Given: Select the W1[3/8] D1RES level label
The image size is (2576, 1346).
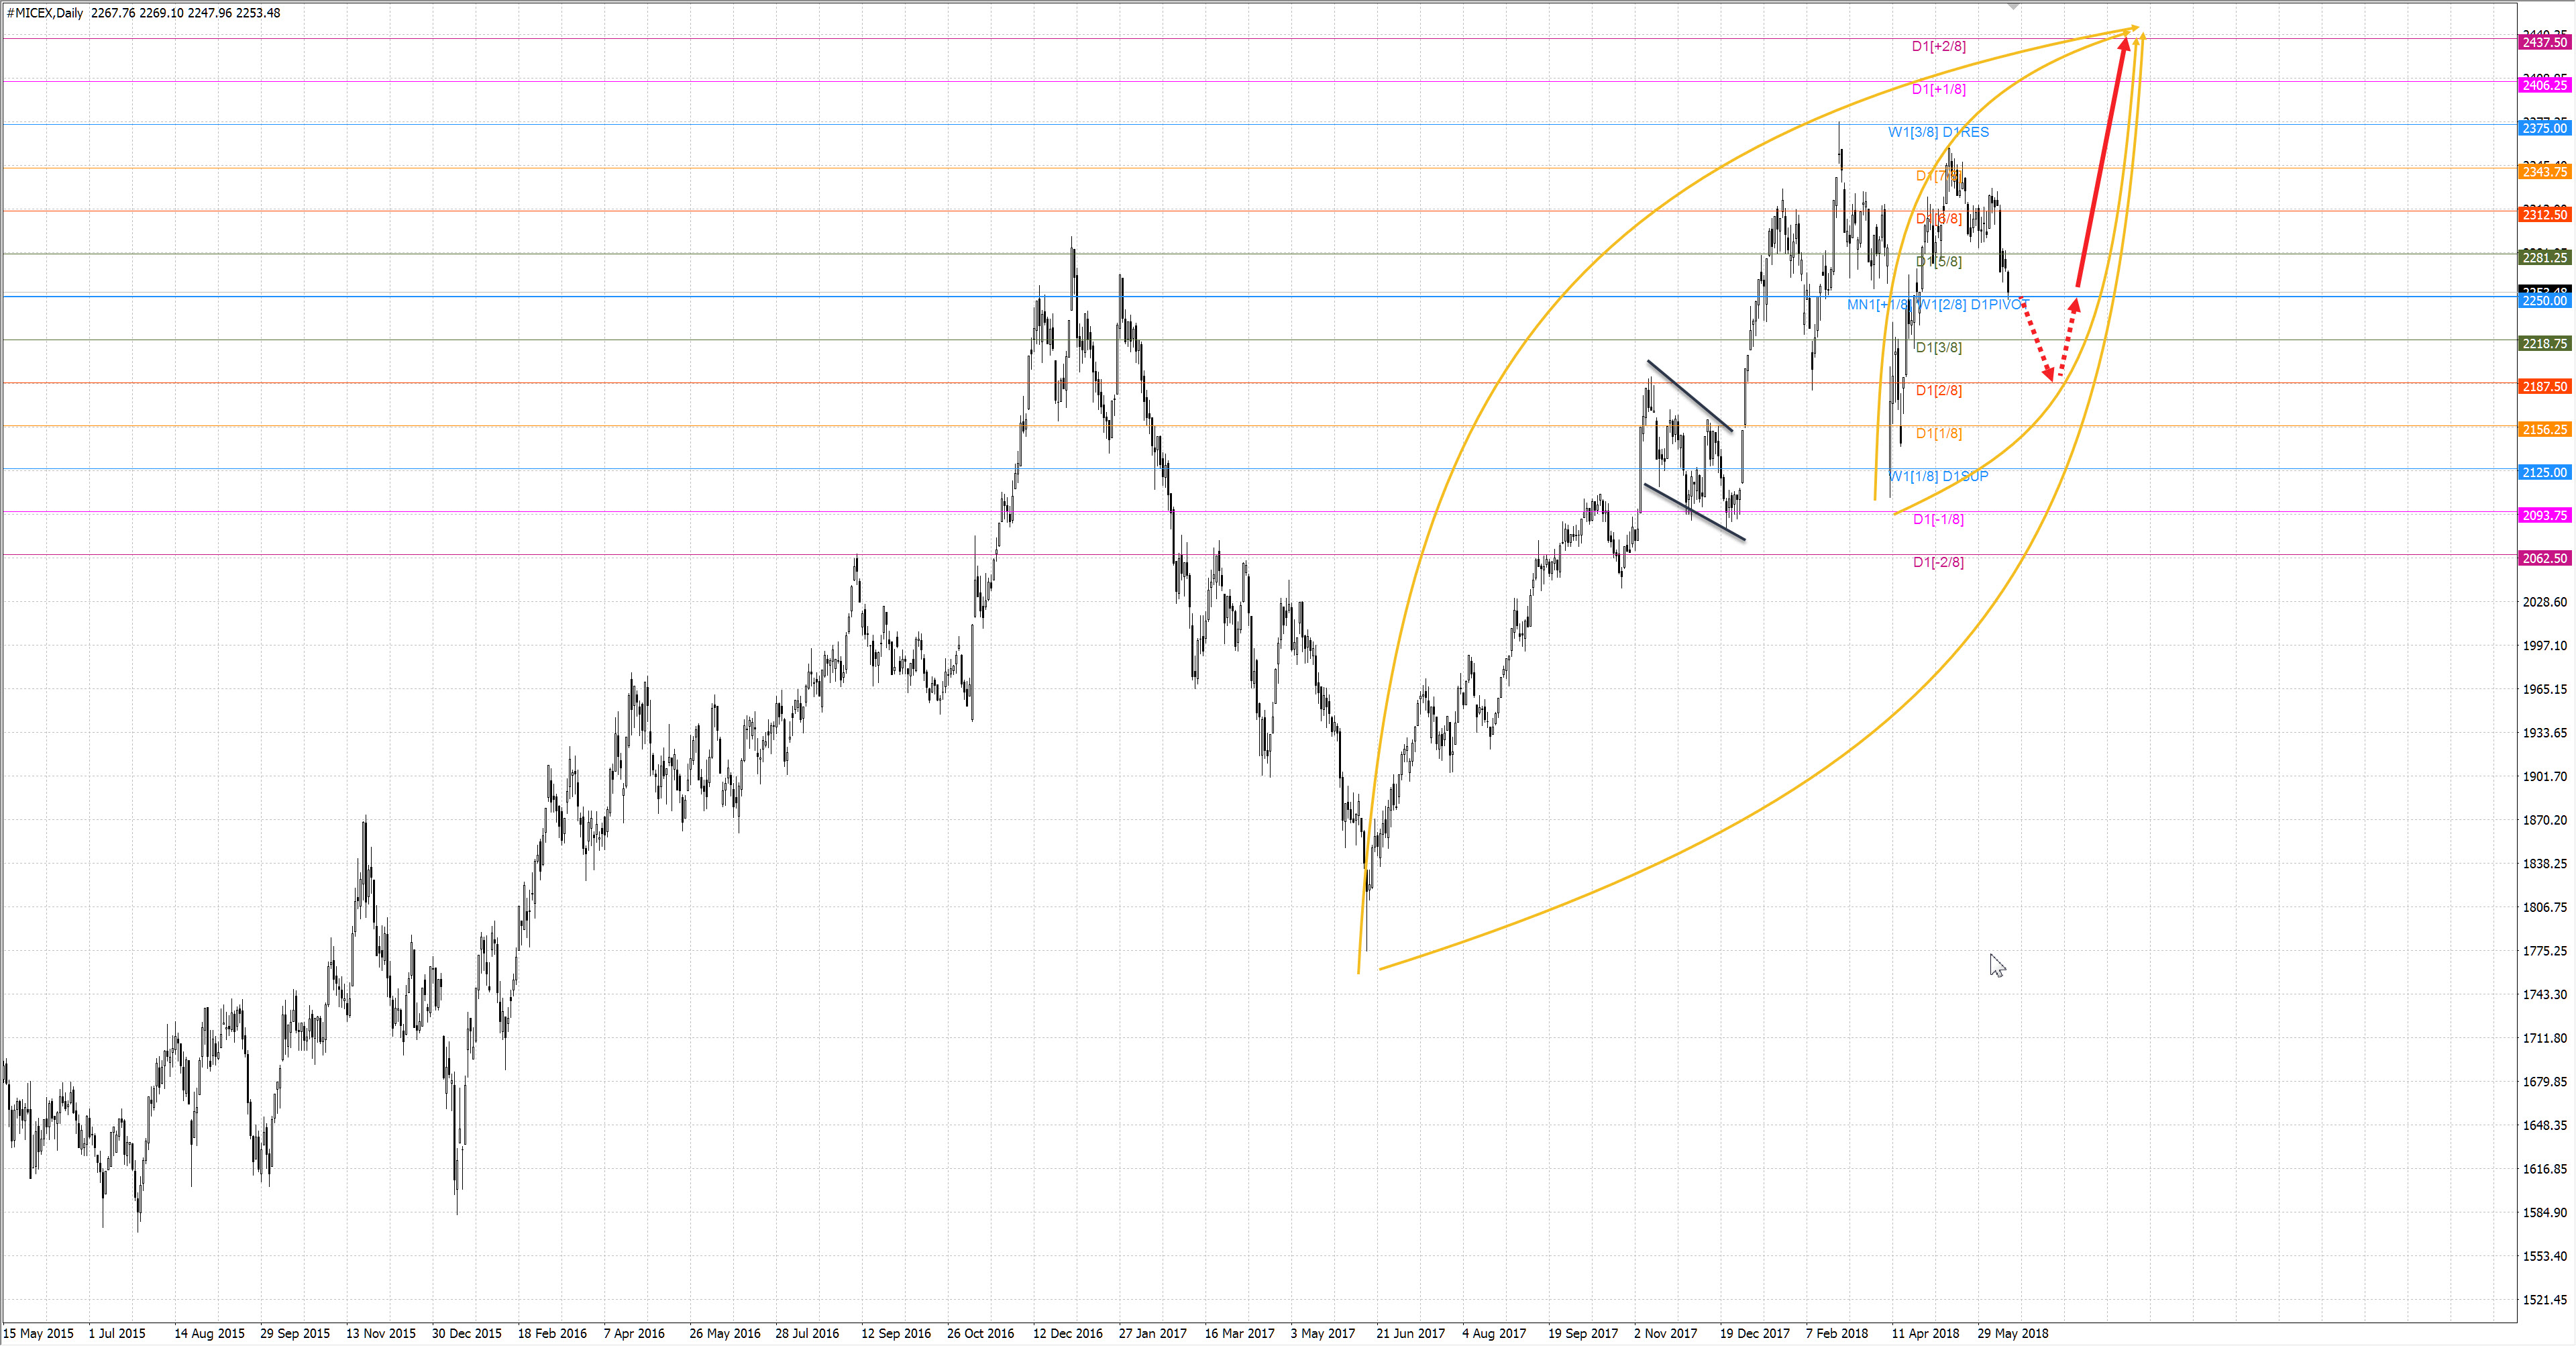Looking at the screenshot, I should (1938, 132).
